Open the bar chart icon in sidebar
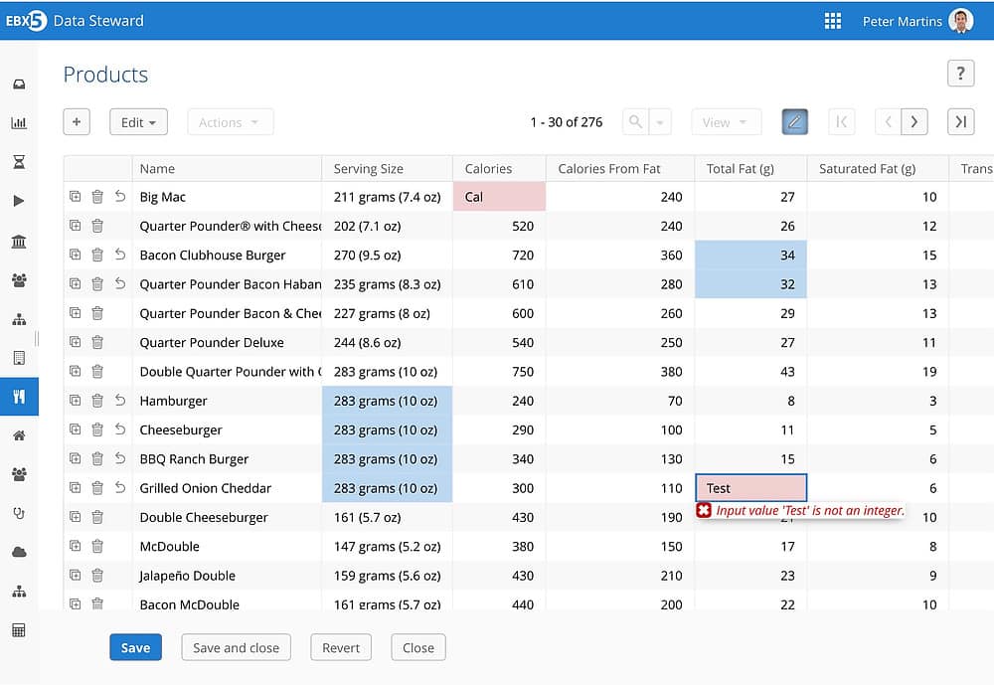 tap(19, 123)
